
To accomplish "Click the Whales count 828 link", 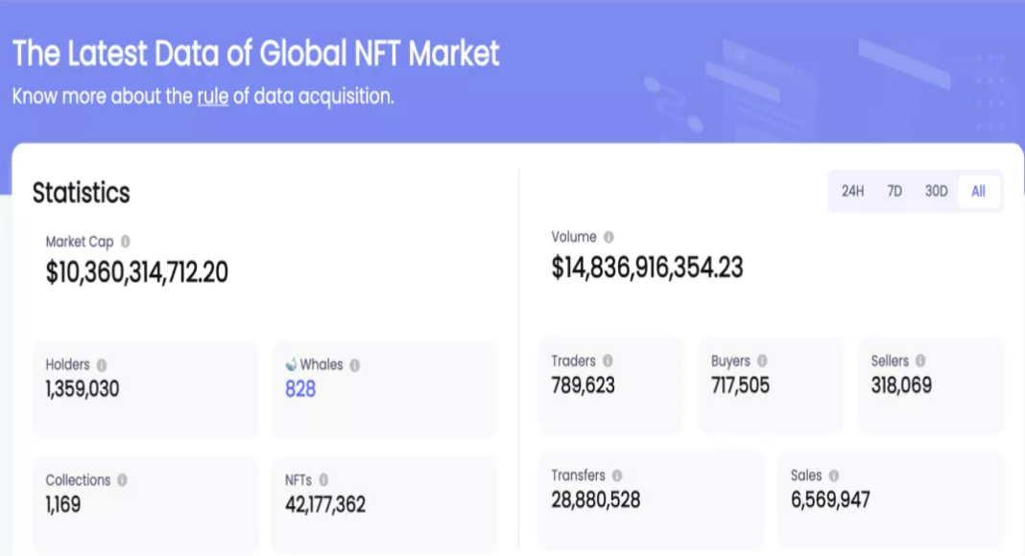I will click(x=300, y=389).
